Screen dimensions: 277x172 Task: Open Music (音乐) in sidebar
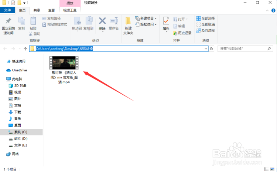coord(15,119)
